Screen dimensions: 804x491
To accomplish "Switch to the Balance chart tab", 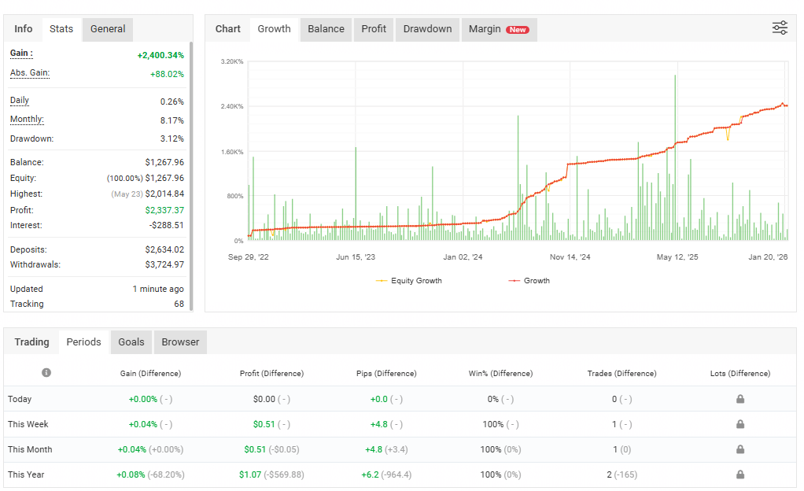I will (x=326, y=29).
